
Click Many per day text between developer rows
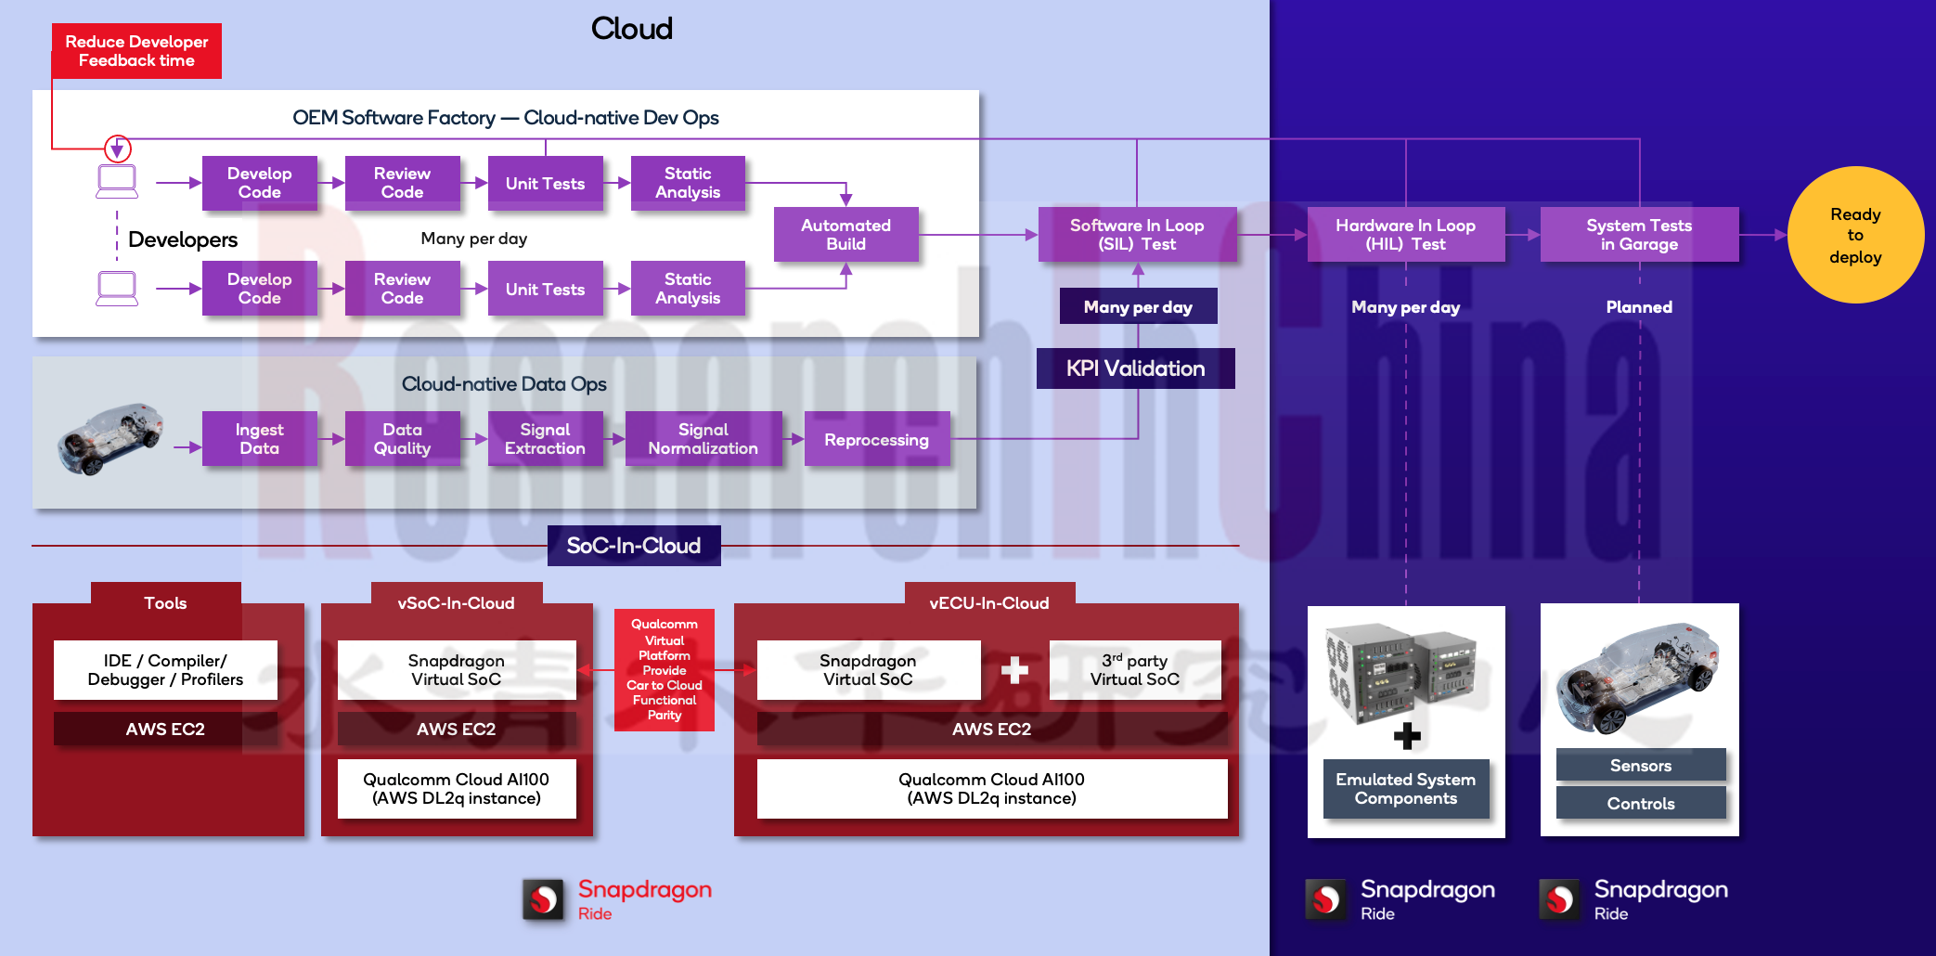pyautogui.click(x=474, y=239)
